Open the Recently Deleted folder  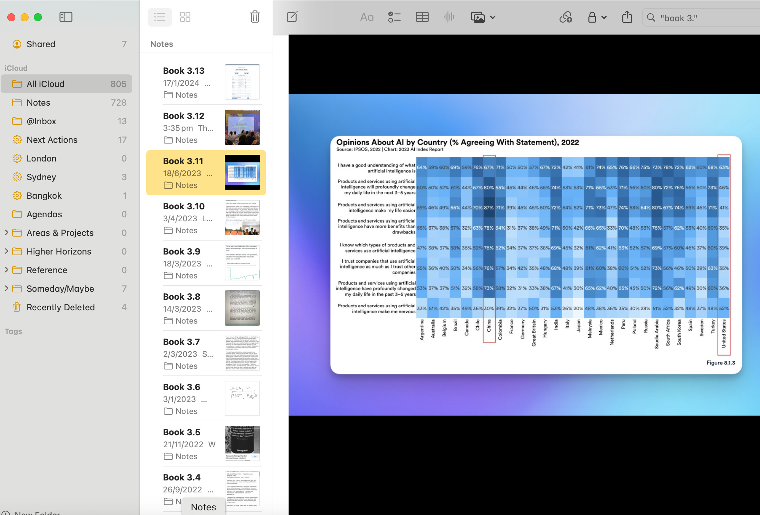tap(61, 307)
